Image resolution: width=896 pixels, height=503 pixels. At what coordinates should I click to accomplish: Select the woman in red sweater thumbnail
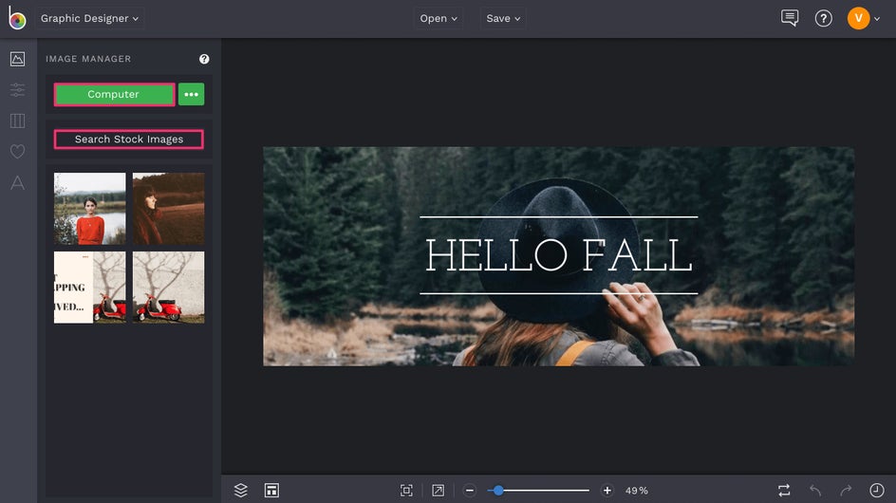(89, 208)
